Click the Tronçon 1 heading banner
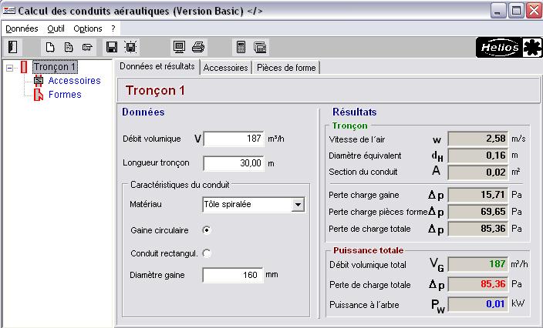The height and width of the screenshot is (328, 543). pyautogui.click(x=329, y=90)
